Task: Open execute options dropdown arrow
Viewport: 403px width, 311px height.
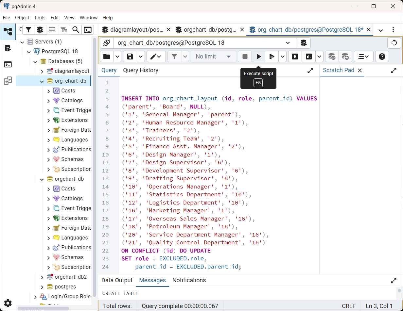Action: coord(283,57)
